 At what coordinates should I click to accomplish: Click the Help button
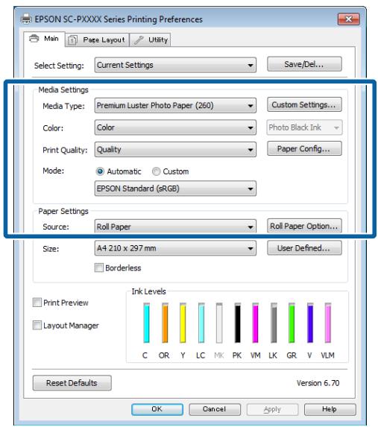pyautogui.click(x=330, y=409)
